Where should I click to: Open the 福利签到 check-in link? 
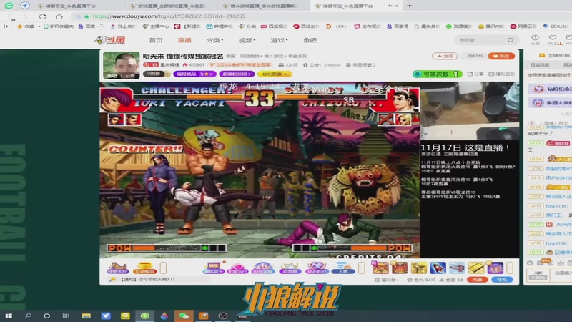(x=502, y=74)
